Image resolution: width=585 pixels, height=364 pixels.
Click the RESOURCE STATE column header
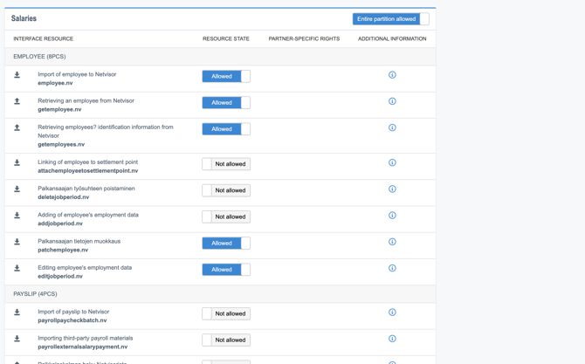tap(226, 38)
